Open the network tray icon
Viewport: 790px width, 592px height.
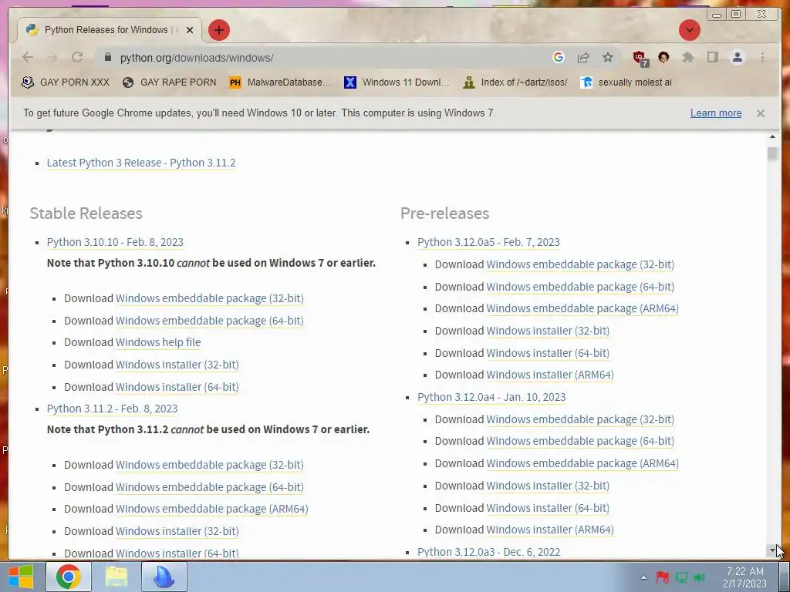pos(681,577)
